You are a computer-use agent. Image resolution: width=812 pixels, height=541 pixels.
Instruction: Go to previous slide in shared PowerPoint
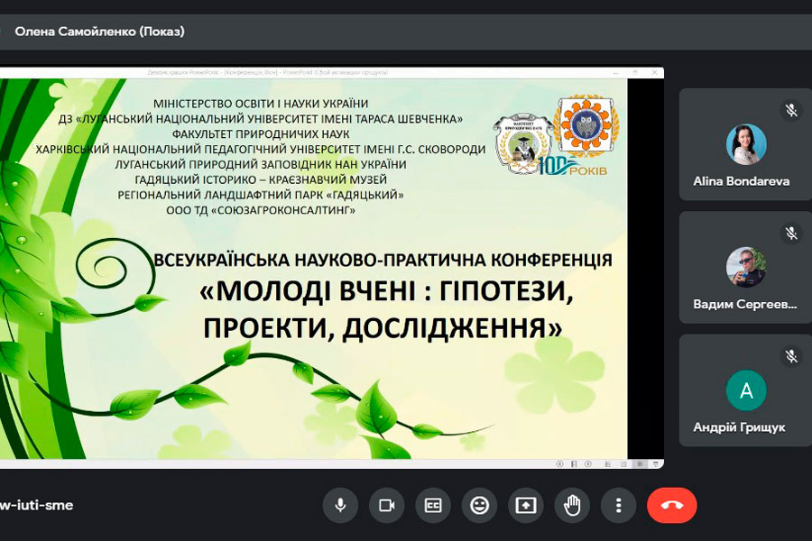point(559,463)
